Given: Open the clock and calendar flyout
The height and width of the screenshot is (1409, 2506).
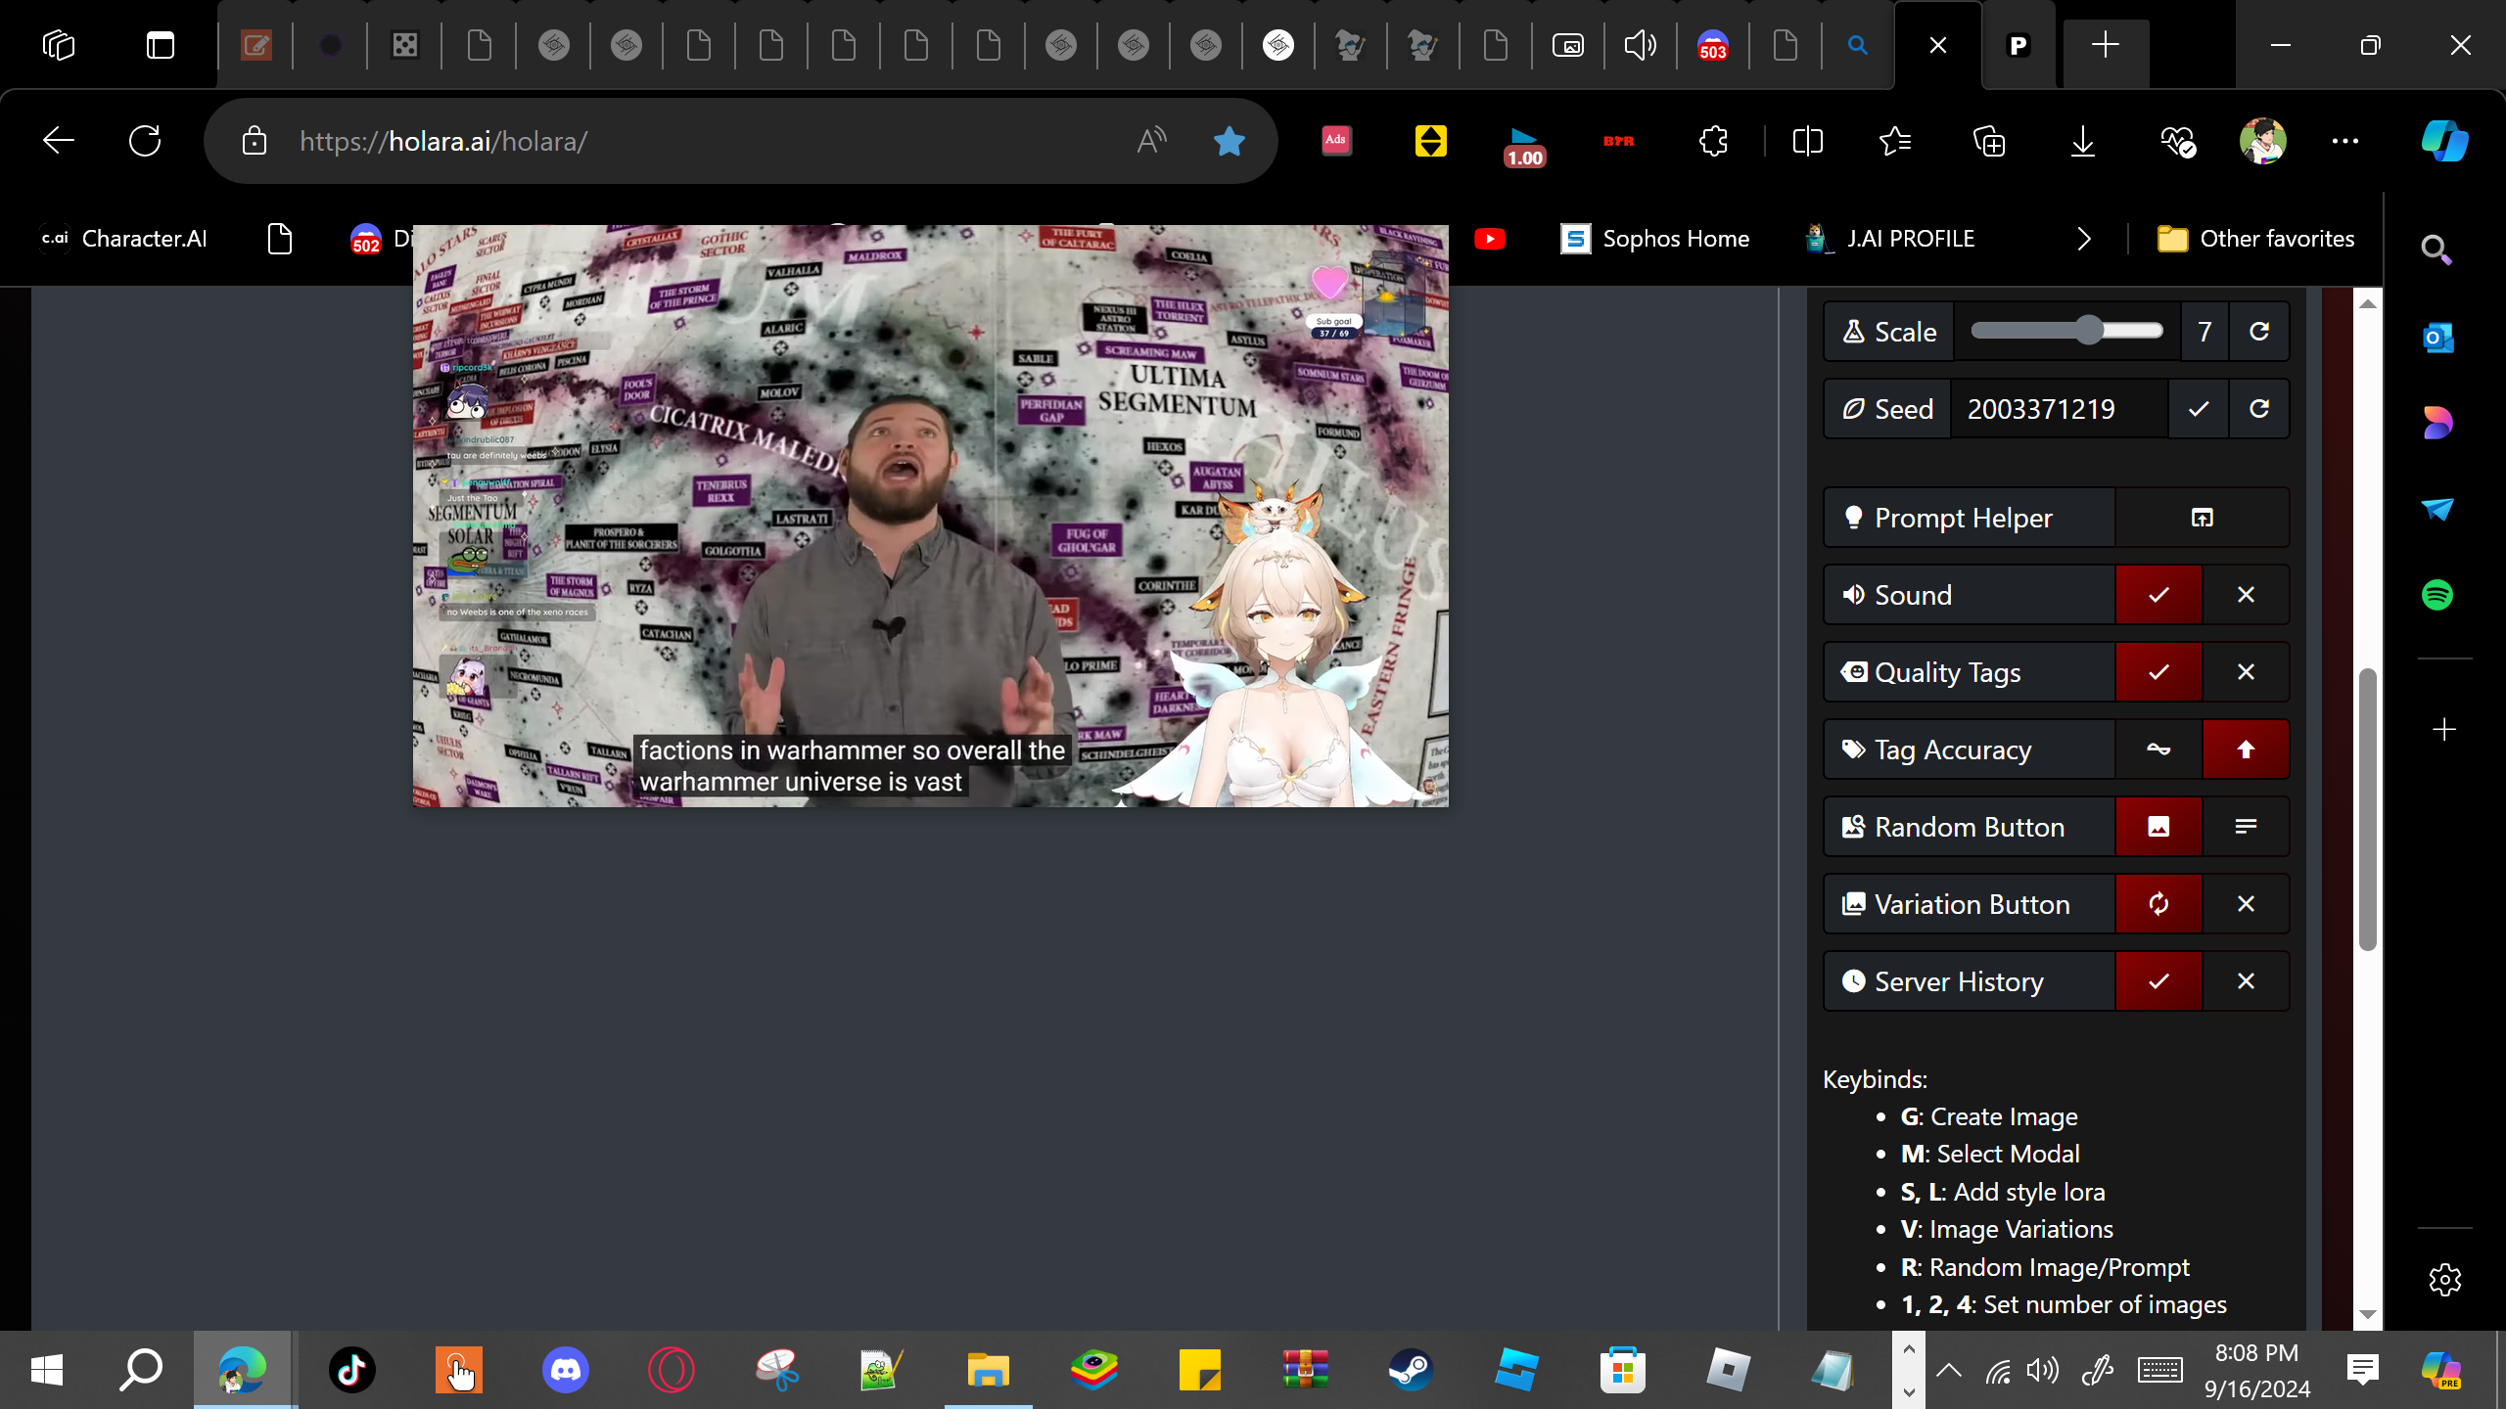Looking at the screenshot, I should coord(2257,1370).
